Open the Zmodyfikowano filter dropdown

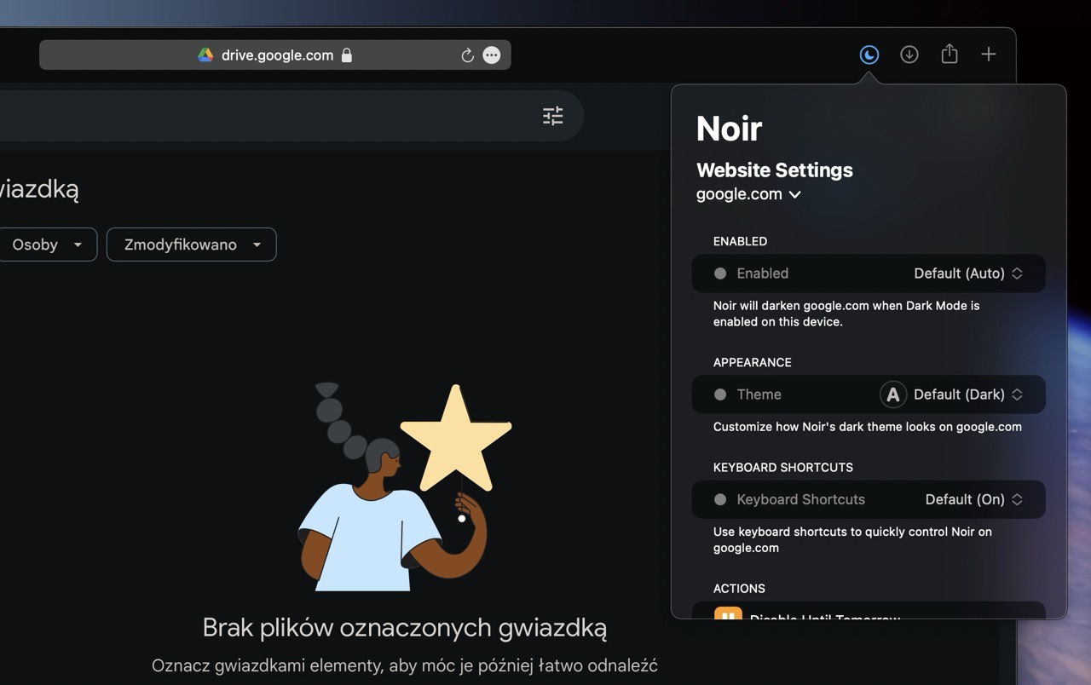click(x=191, y=245)
